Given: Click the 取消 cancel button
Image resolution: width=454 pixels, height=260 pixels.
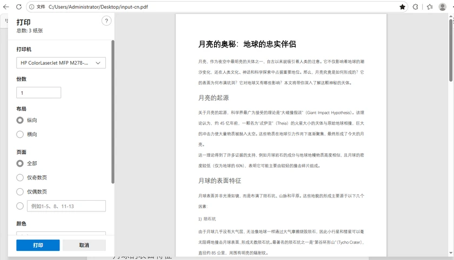Looking at the screenshot, I should click(x=84, y=245).
